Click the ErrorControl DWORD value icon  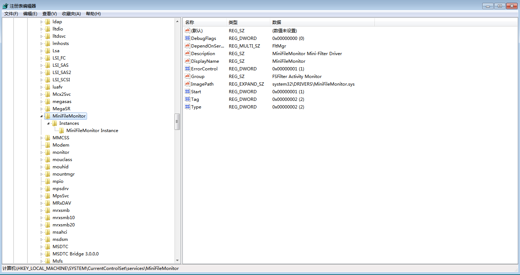point(187,69)
